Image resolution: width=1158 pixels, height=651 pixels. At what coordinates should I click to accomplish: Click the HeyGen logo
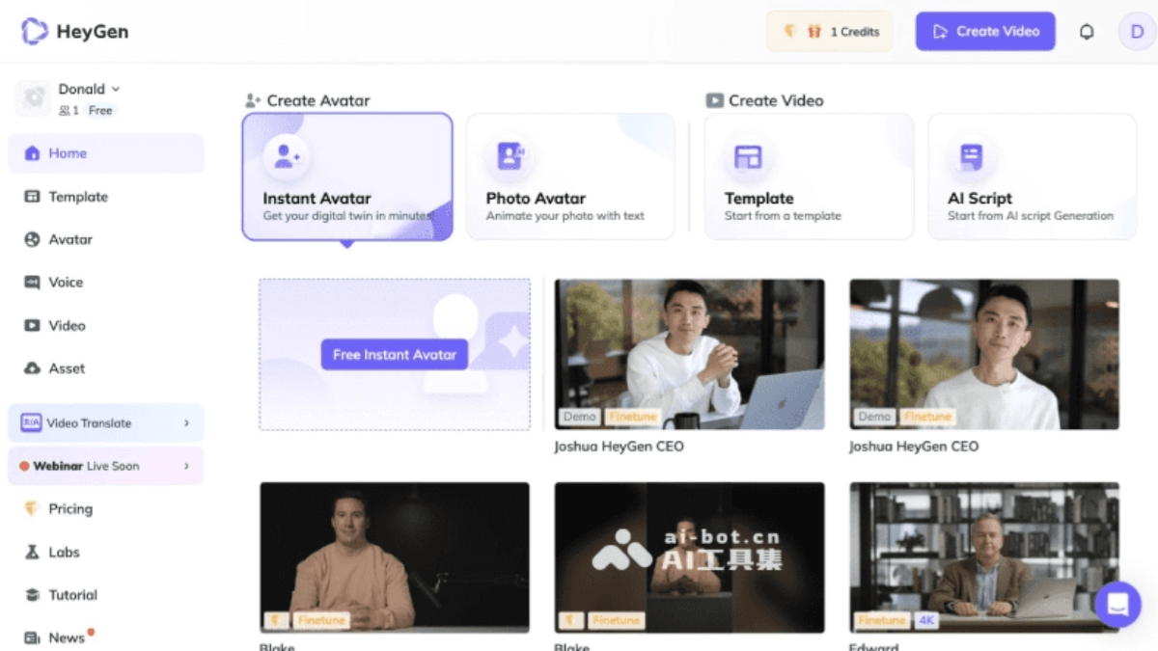point(75,32)
